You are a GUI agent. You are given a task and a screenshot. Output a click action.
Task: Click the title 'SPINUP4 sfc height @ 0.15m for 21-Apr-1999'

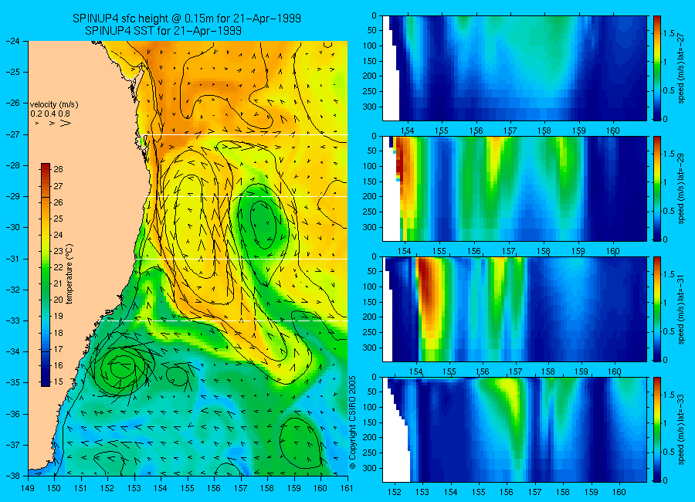(187, 19)
